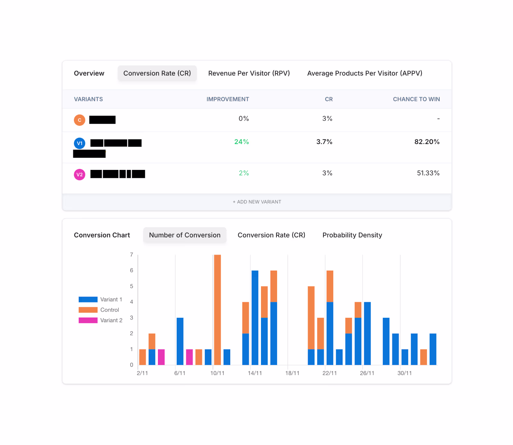Viewport: 513px width, 445px height.
Task: Open the Overview tab
Action: pos(89,73)
